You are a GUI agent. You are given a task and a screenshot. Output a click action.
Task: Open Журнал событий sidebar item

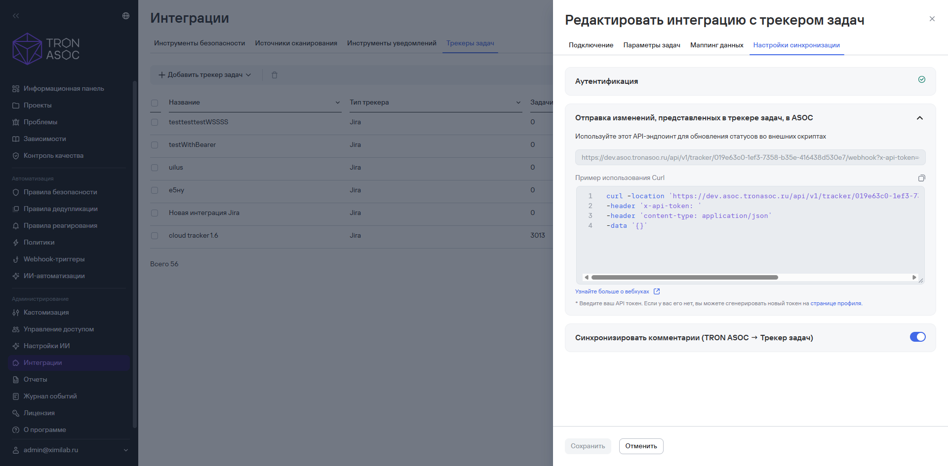pos(50,396)
